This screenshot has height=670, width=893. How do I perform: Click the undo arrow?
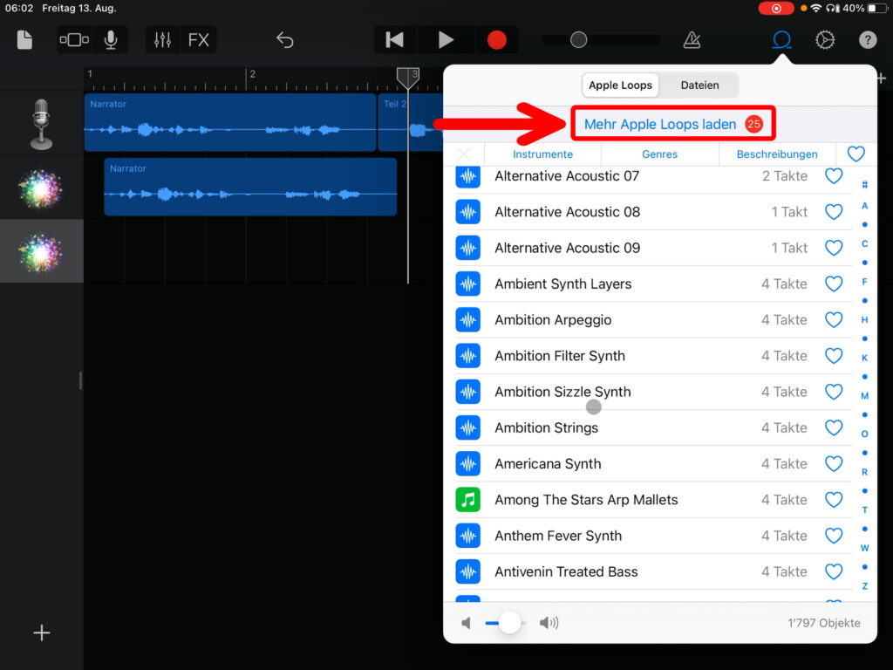click(285, 40)
